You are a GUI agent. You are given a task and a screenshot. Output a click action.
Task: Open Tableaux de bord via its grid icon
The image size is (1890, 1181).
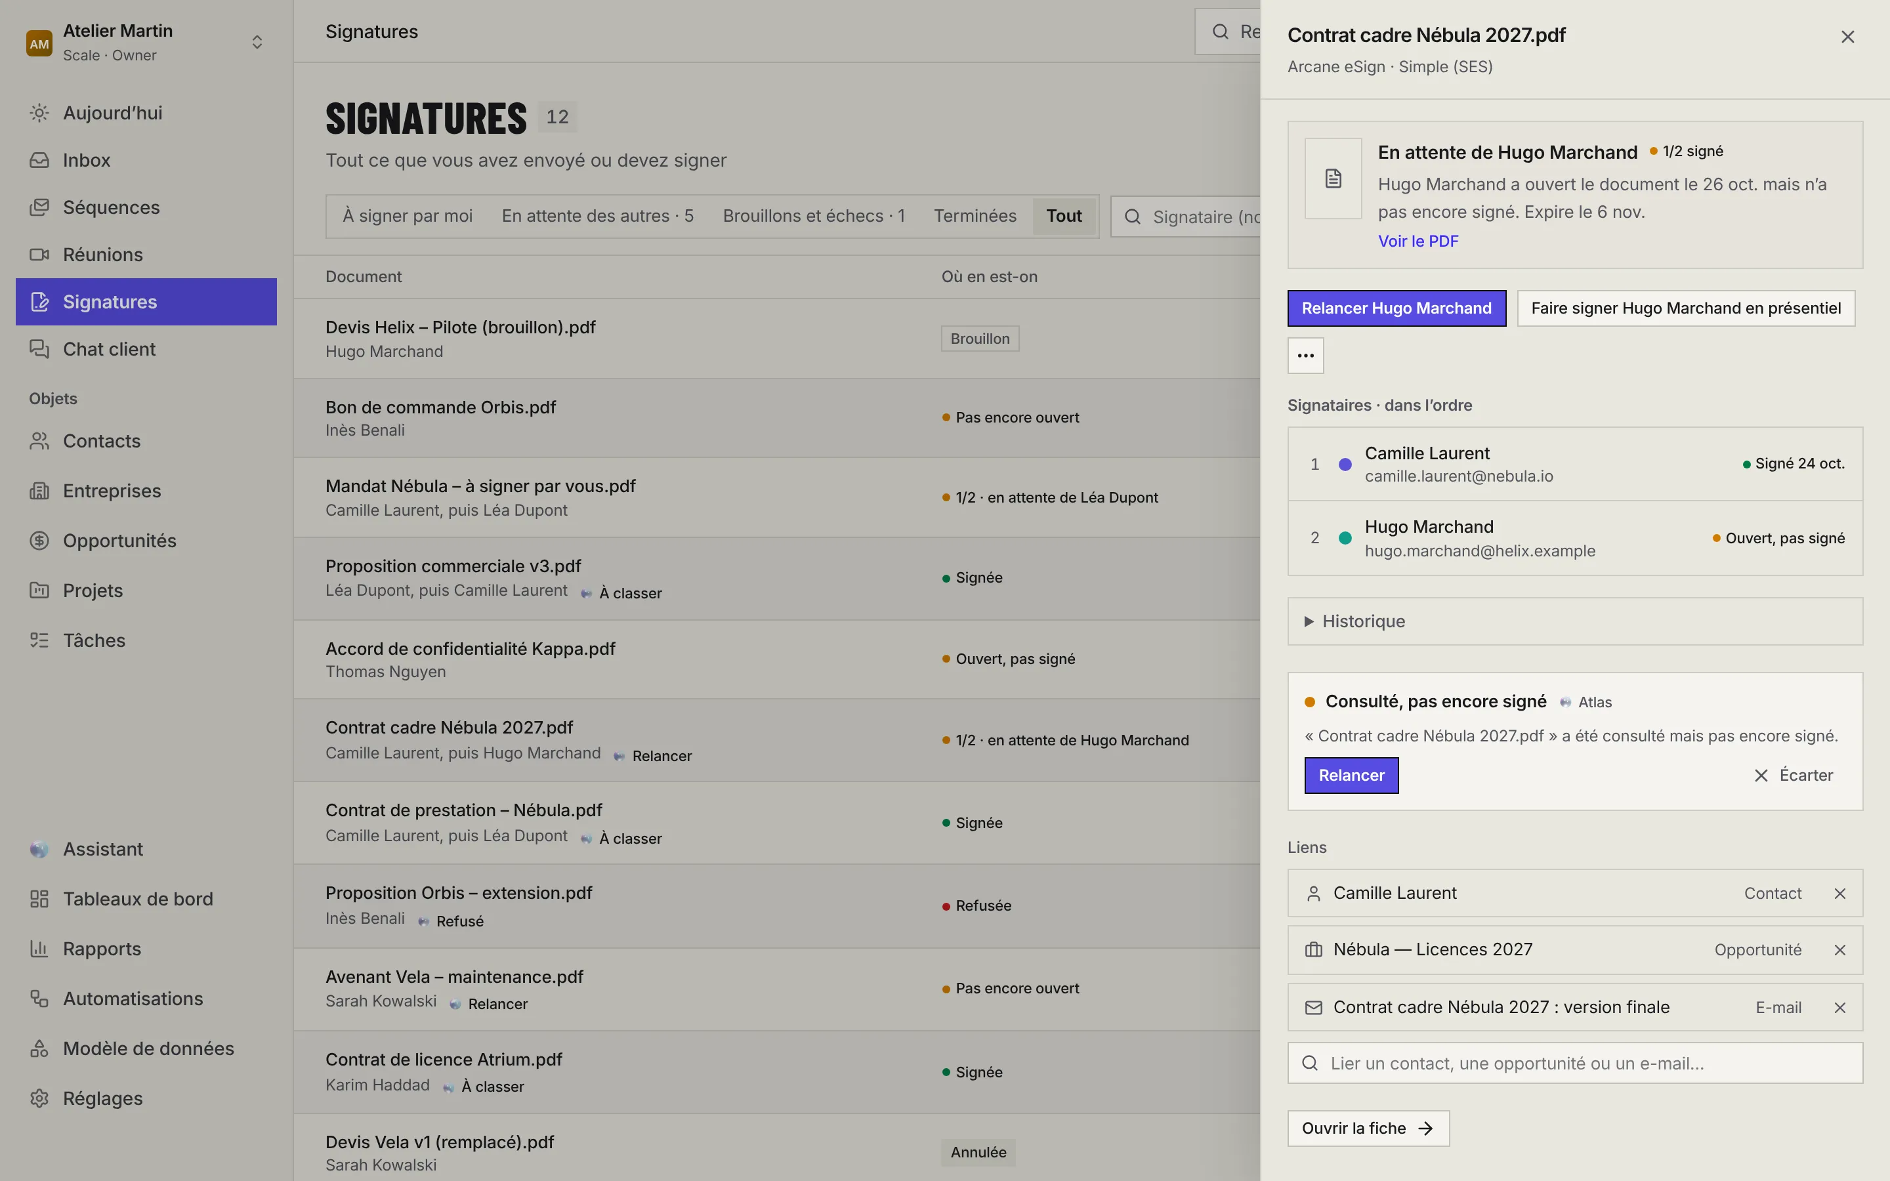39,899
